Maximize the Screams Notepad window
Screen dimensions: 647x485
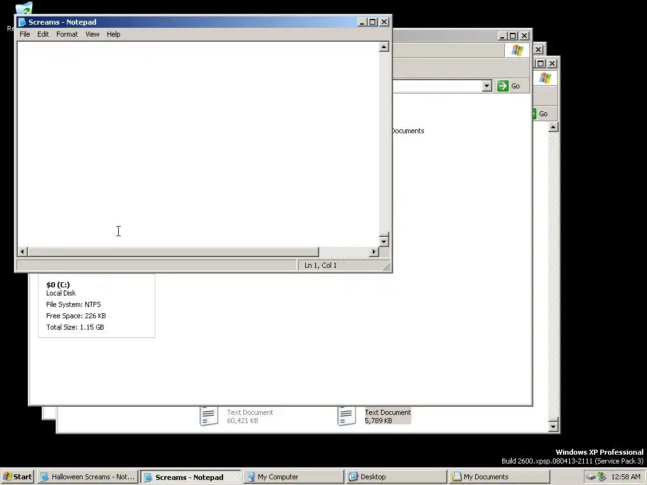373,22
